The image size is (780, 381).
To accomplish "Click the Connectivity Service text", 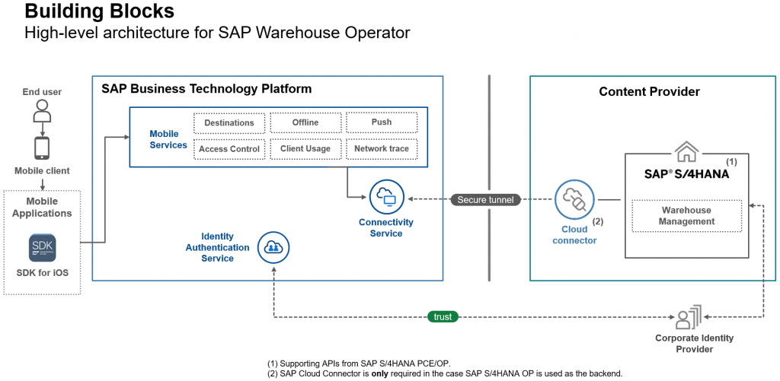I will [x=386, y=227].
